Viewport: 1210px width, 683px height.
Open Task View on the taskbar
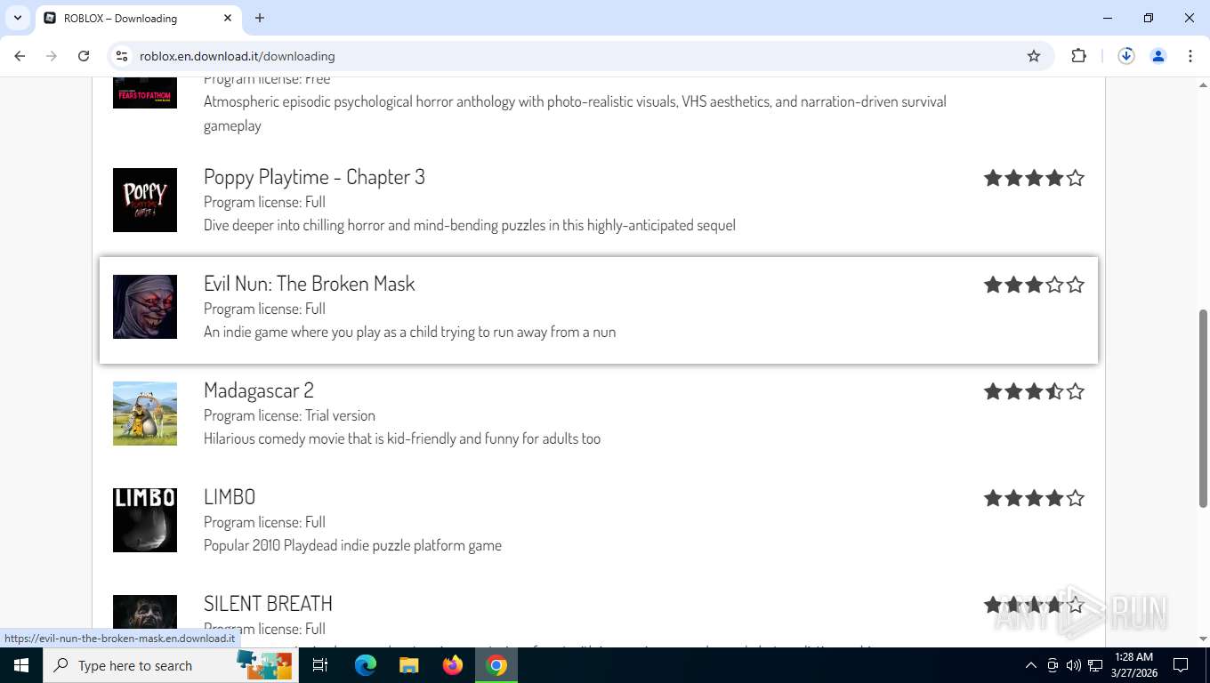(320, 665)
